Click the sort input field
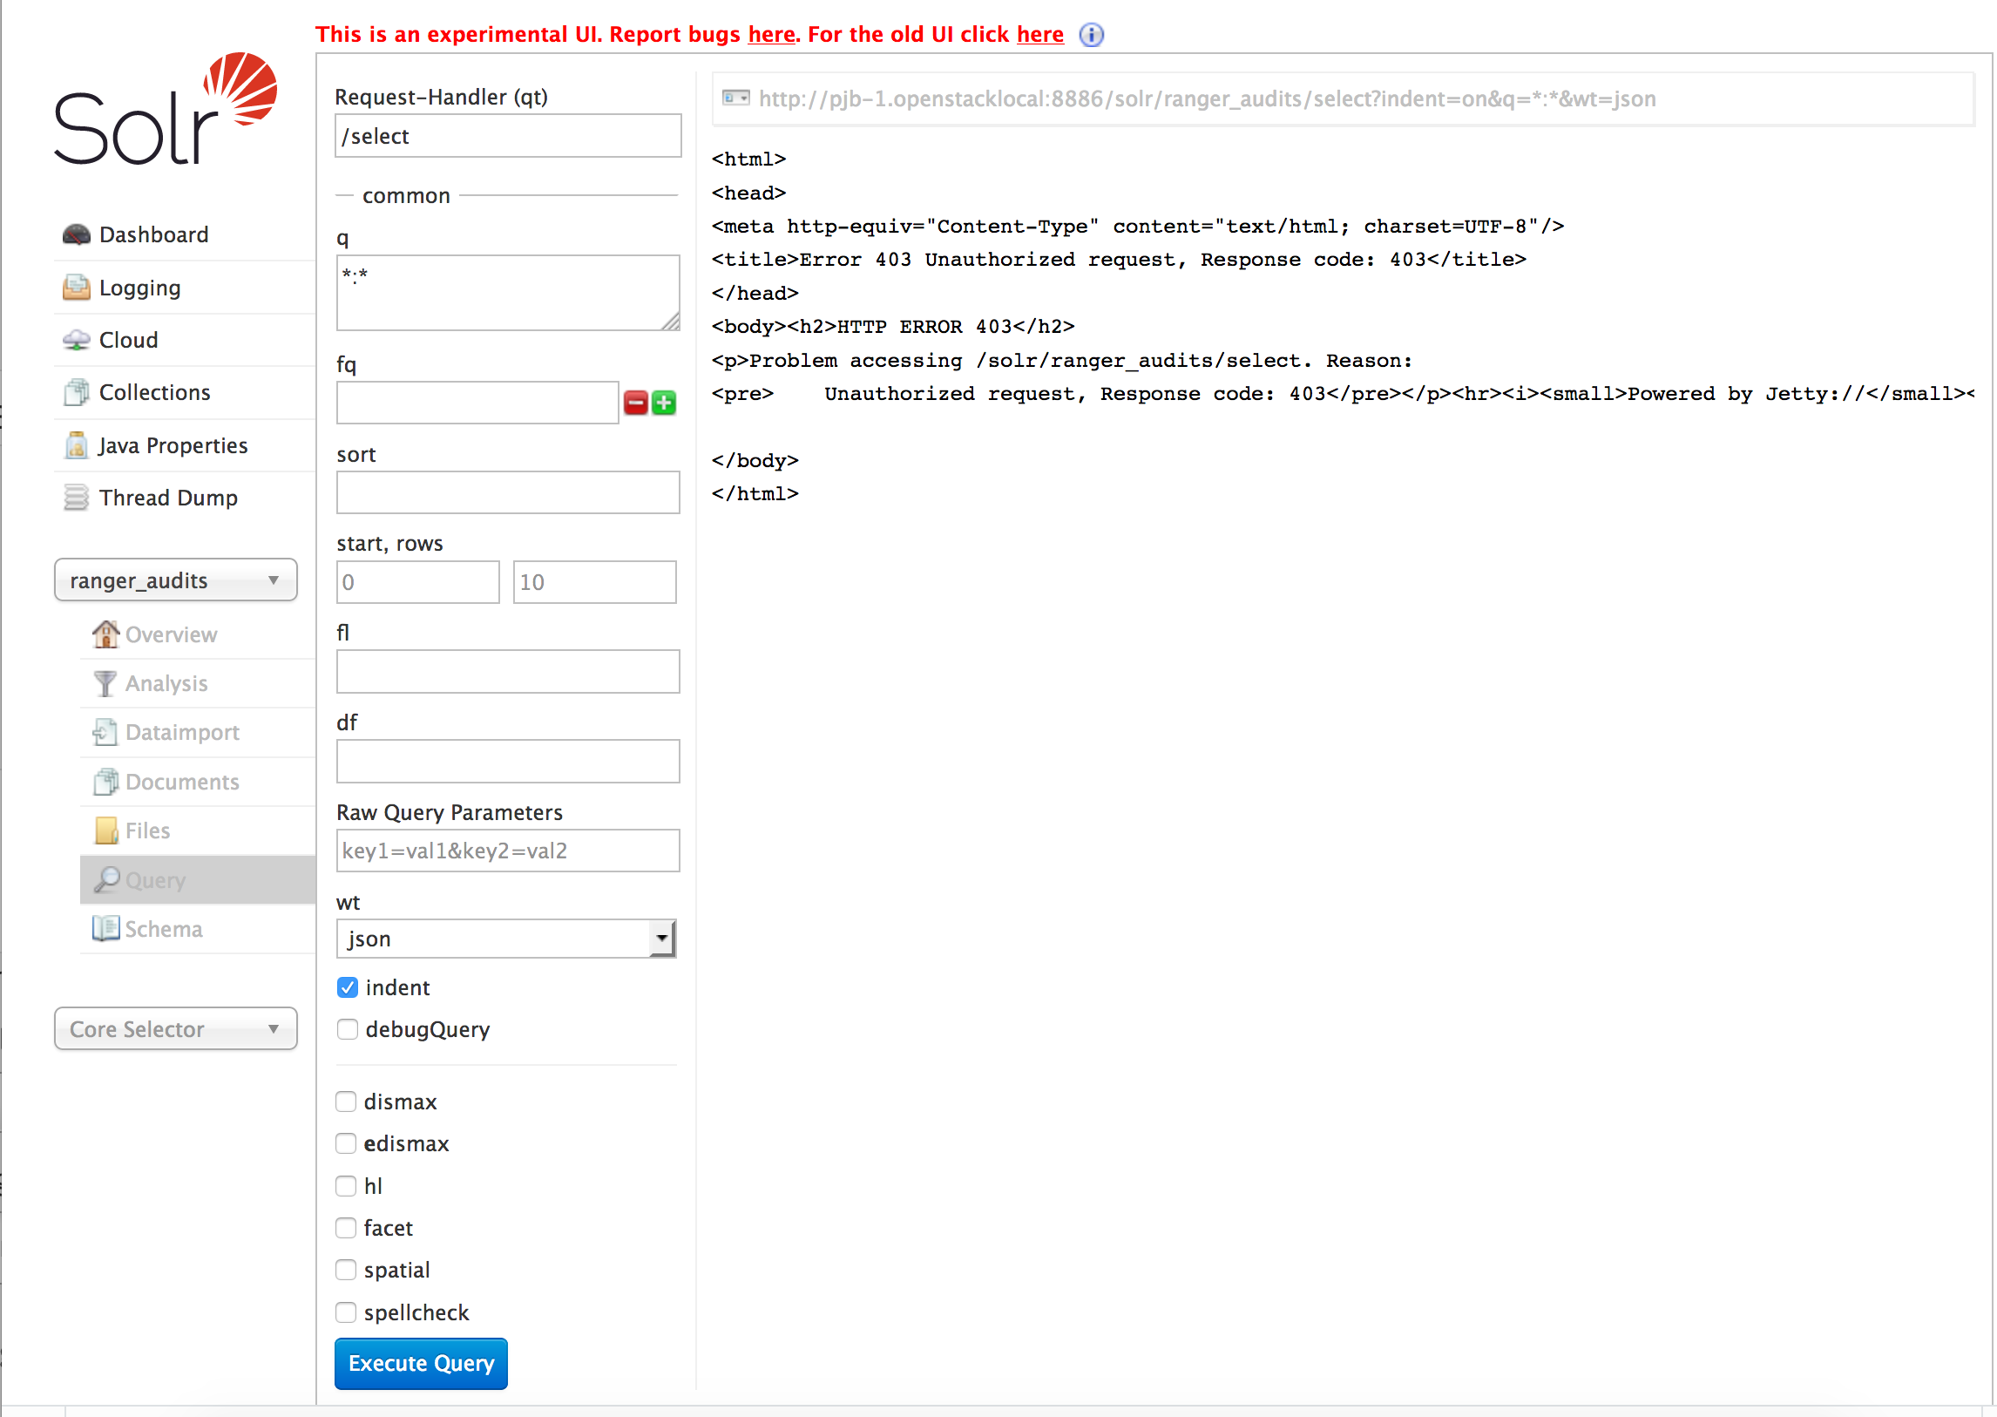The image size is (1997, 1417). coord(508,493)
